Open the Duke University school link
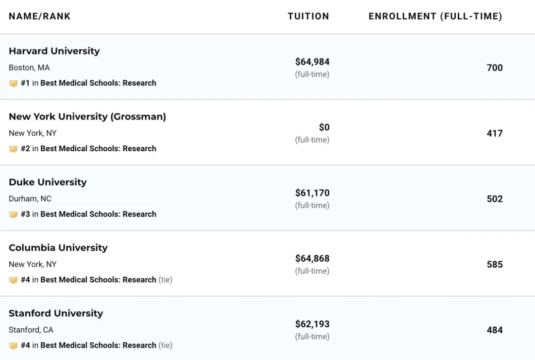Image resolution: width=535 pixels, height=360 pixels. click(48, 182)
